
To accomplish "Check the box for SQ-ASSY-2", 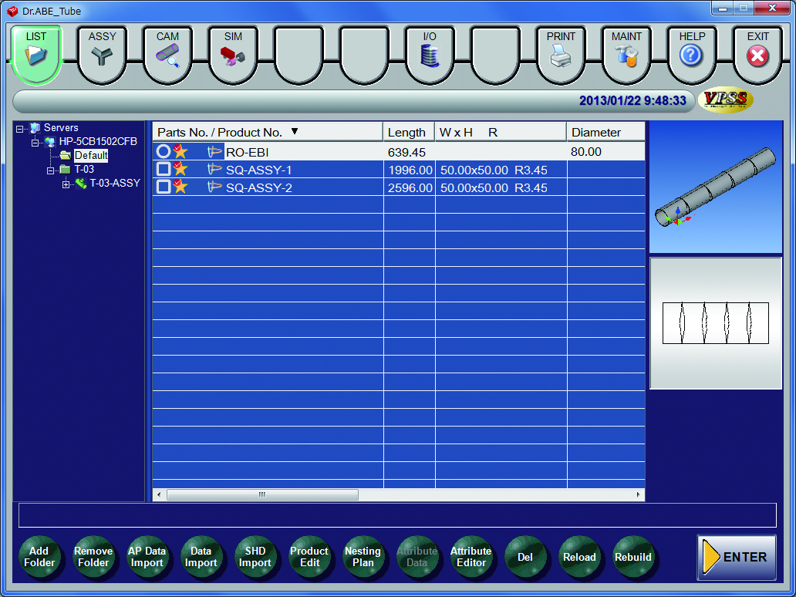I will [x=163, y=187].
